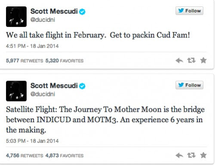
Task: Star the Satellite Flight tweet as favorite
Action: point(203,155)
